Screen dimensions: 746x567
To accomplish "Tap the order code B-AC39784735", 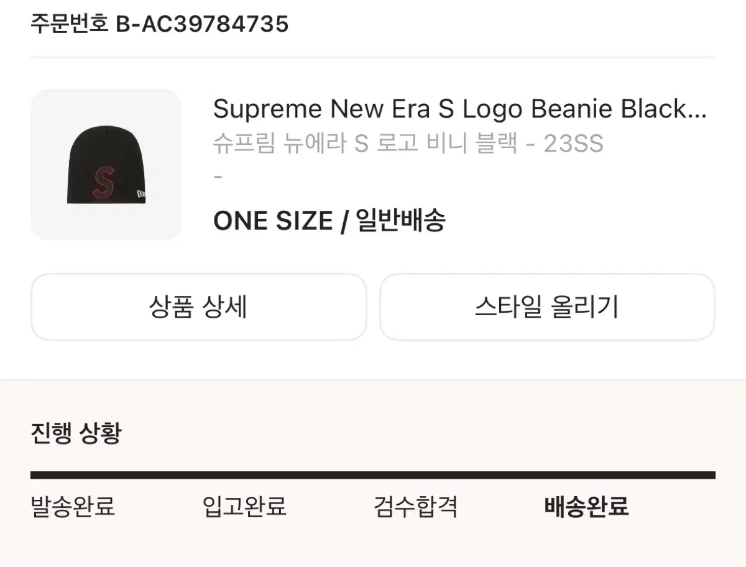I will pos(203,24).
